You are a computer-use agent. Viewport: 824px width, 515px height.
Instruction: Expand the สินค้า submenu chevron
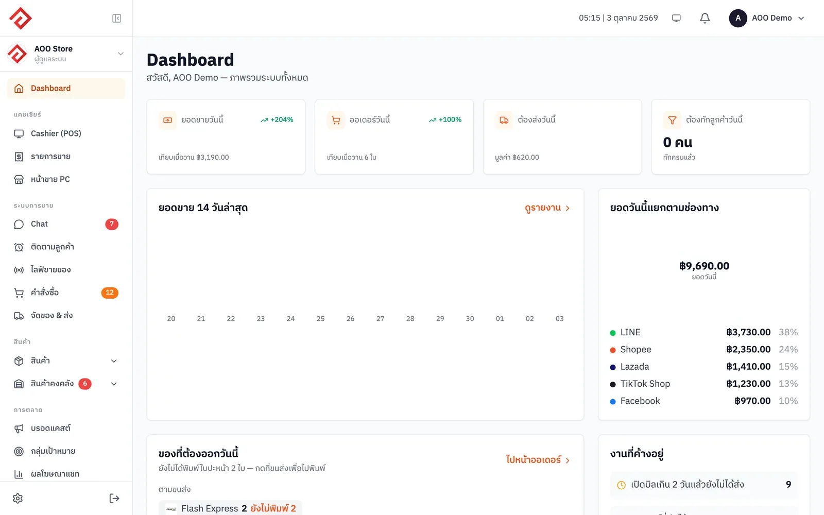coord(114,361)
